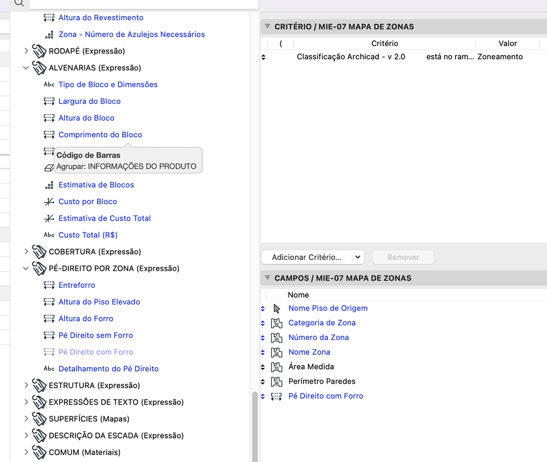Viewport: 547px width, 462px height.
Task: Click the Classificação Archicad - v 2.0 criterion
Action: 351,57
